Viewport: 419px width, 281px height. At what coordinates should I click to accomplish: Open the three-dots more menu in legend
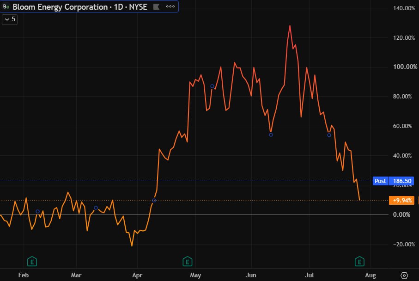[170, 6]
